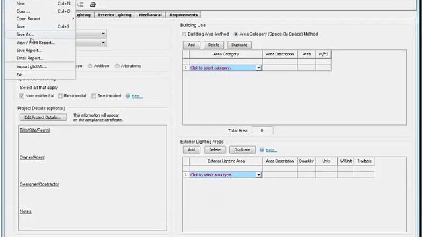
Task: Open View / Print Report... menu item
Action: click(40, 43)
